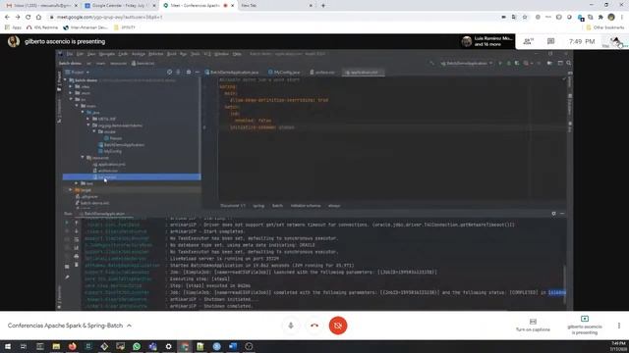Viewport: 629px width, 353px height.
Task: Open Microsoft Teams from the taskbar
Action: tap(152, 346)
